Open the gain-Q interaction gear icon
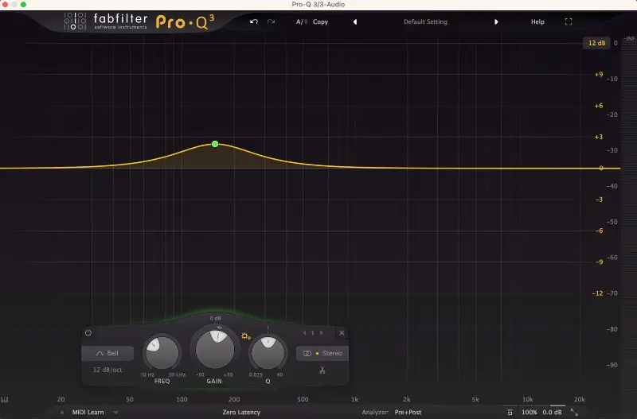This screenshot has width=637, height=419. tap(245, 336)
